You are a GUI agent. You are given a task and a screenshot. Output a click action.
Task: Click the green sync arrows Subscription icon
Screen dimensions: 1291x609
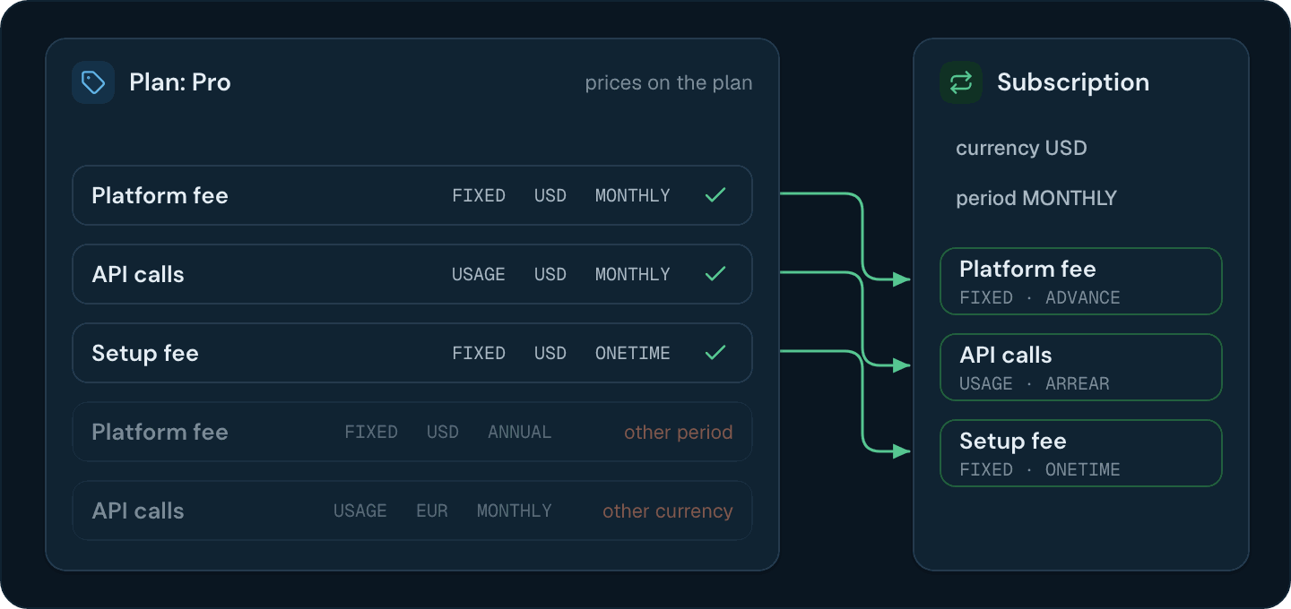[x=961, y=82]
